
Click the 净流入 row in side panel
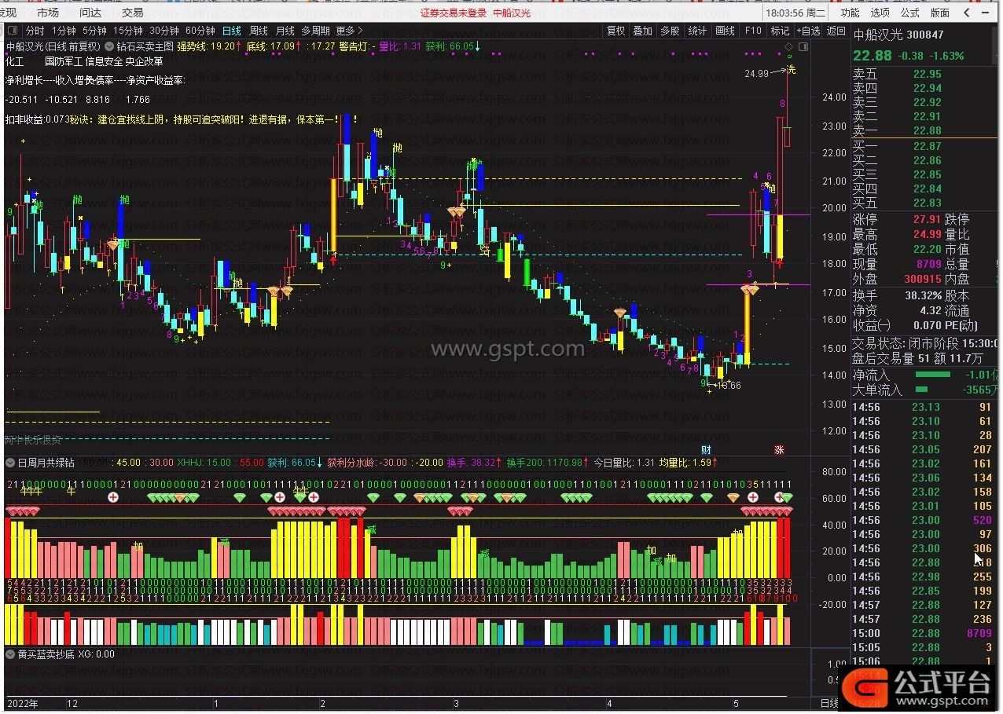tap(926, 375)
